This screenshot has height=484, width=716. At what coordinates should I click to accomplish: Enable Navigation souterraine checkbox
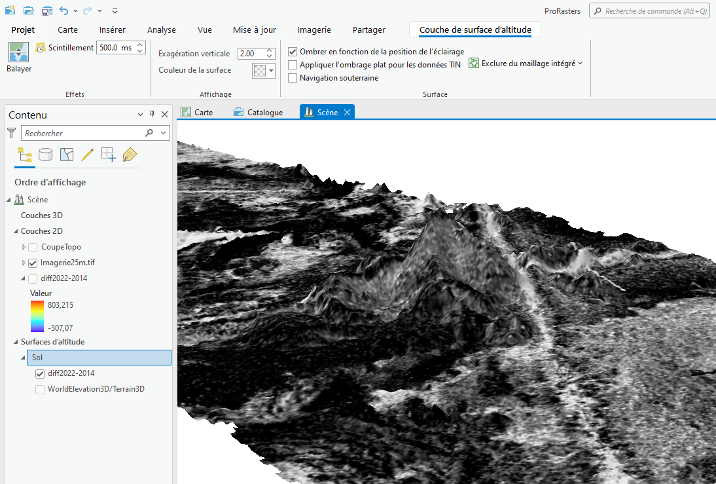(293, 78)
